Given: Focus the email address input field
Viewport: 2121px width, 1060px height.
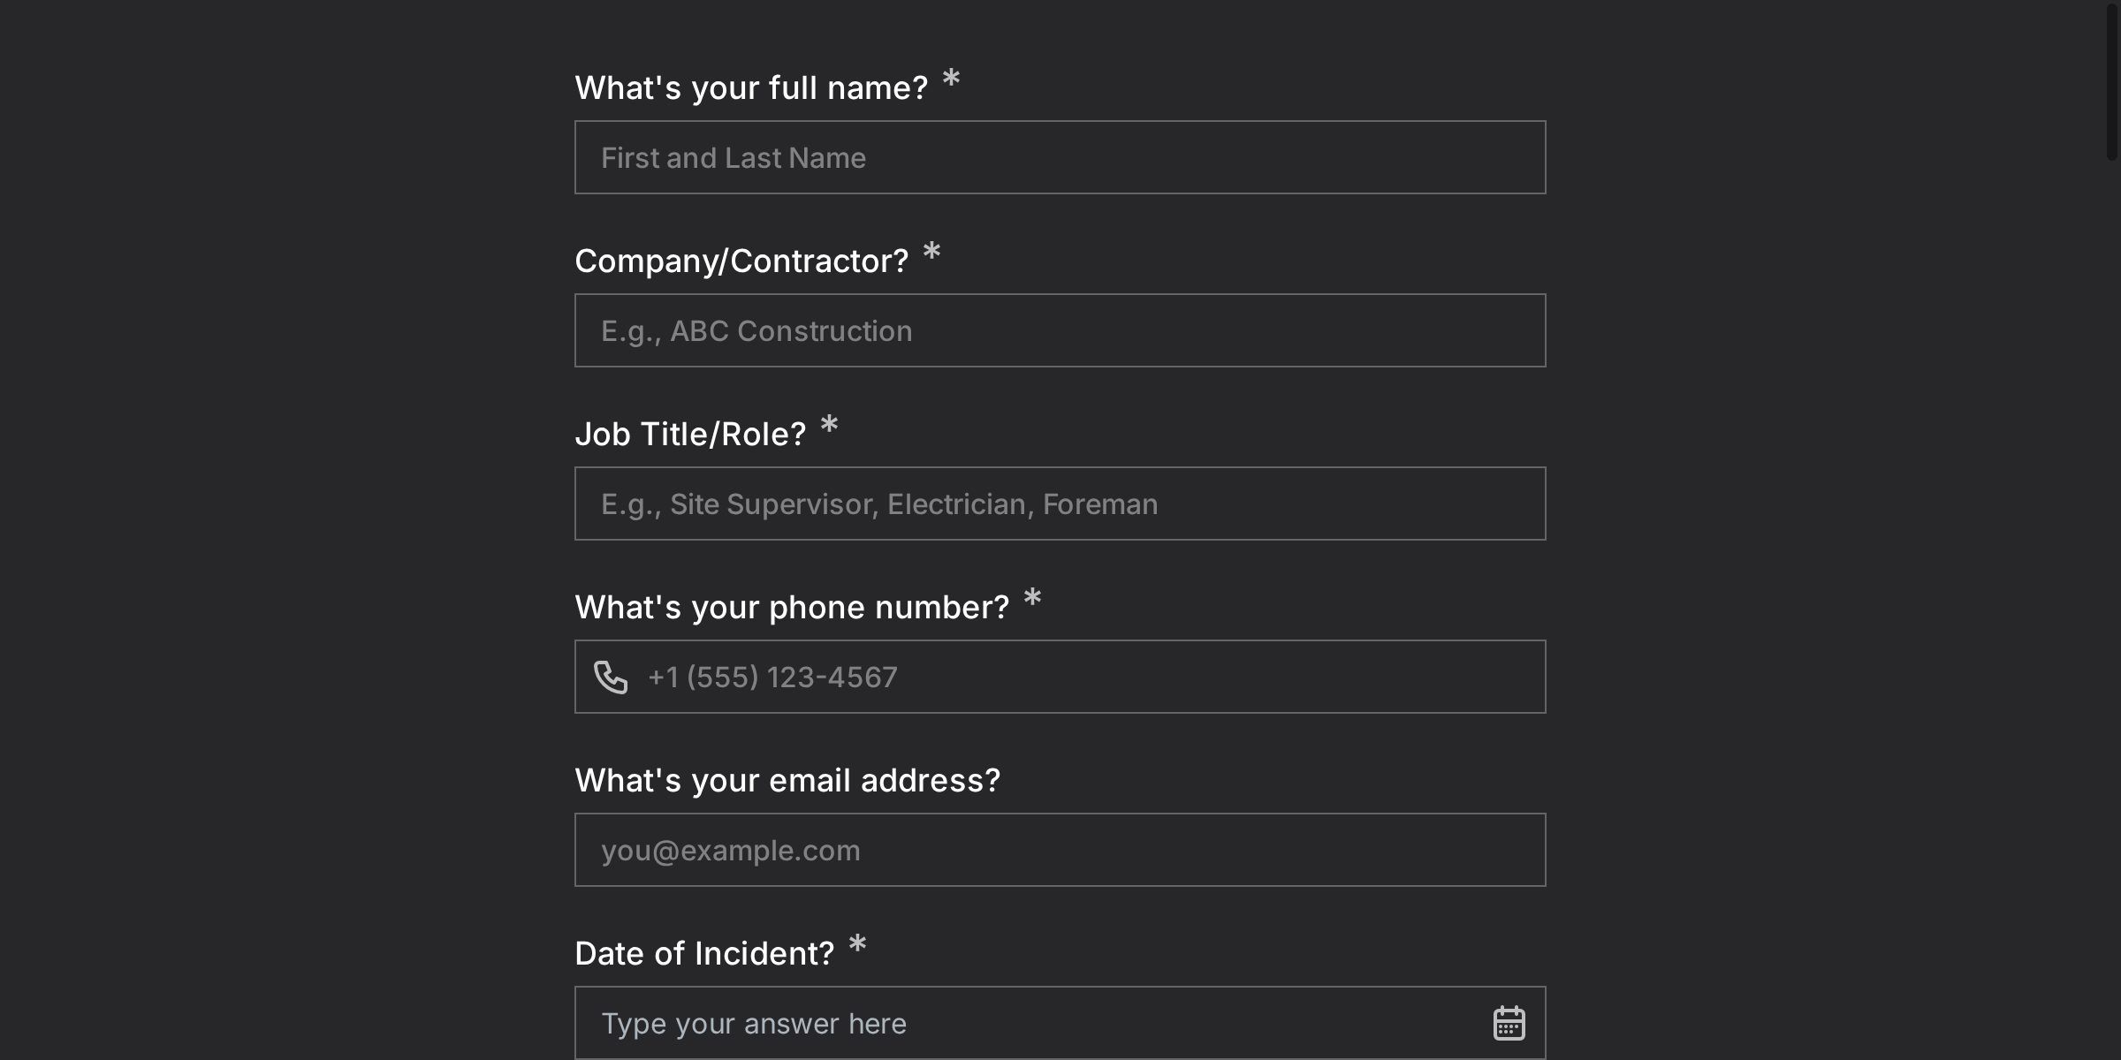Looking at the screenshot, I should 1059,850.
